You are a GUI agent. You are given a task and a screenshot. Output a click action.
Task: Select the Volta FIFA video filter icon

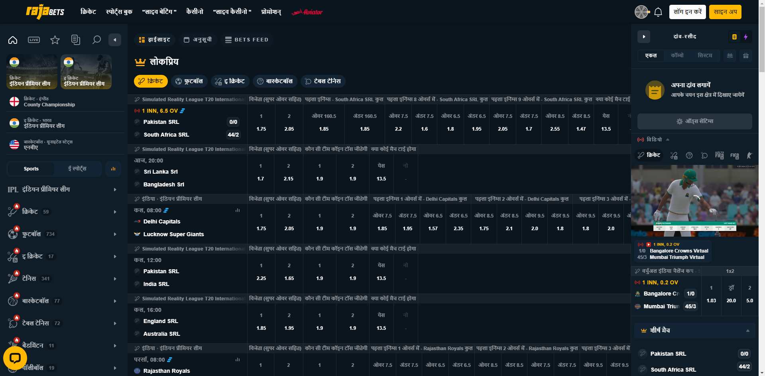click(x=720, y=155)
